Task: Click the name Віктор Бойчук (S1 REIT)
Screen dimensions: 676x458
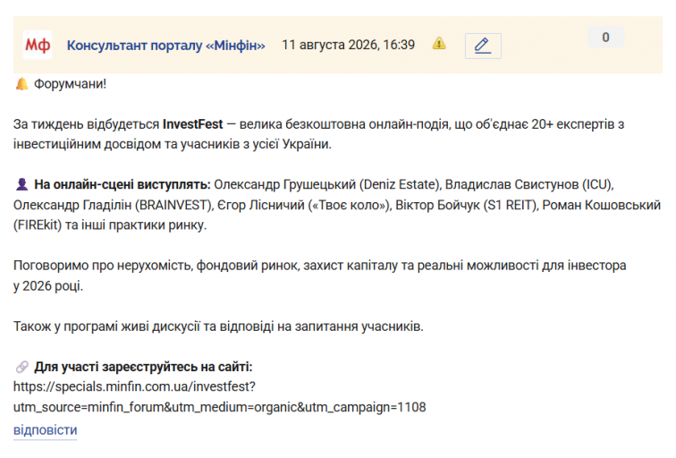Action: (466, 205)
